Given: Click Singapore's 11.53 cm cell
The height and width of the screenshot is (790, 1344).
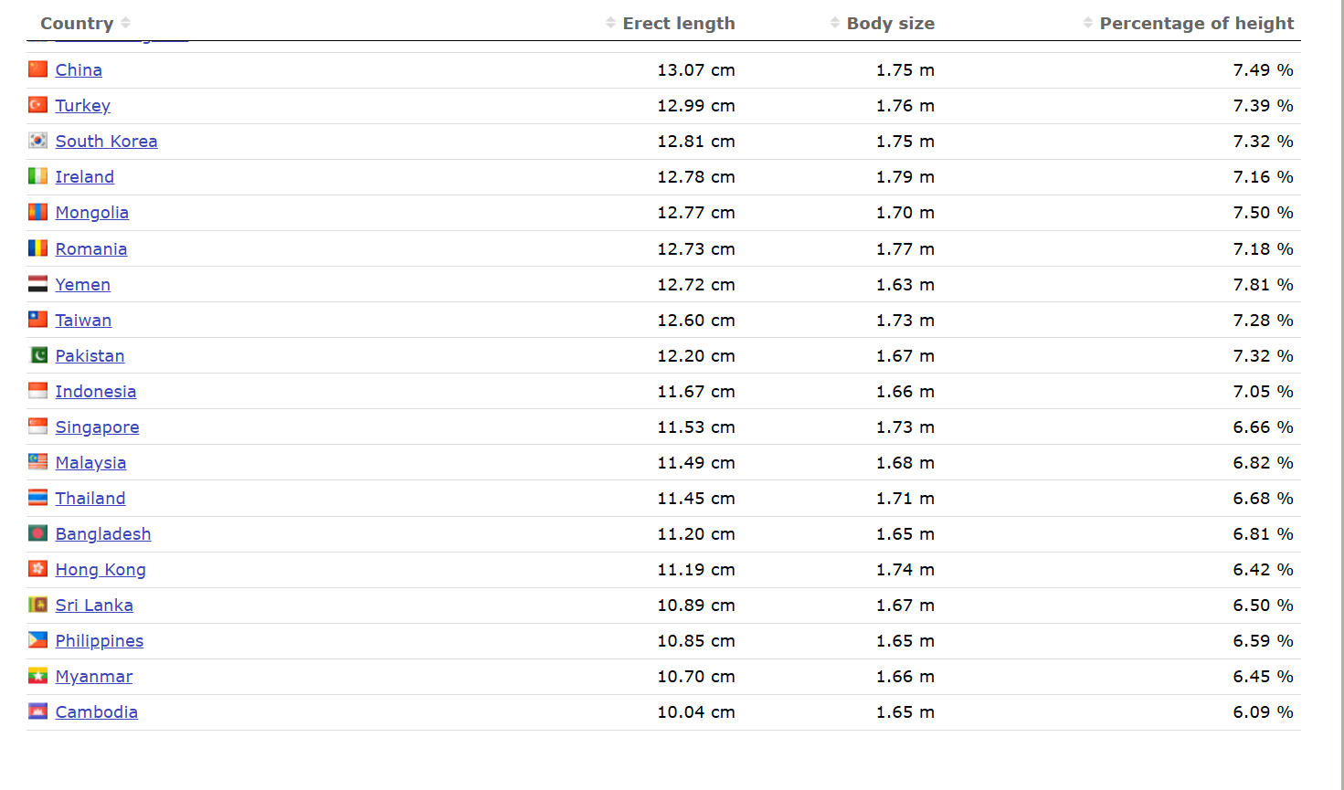Looking at the screenshot, I should tap(696, 427).
